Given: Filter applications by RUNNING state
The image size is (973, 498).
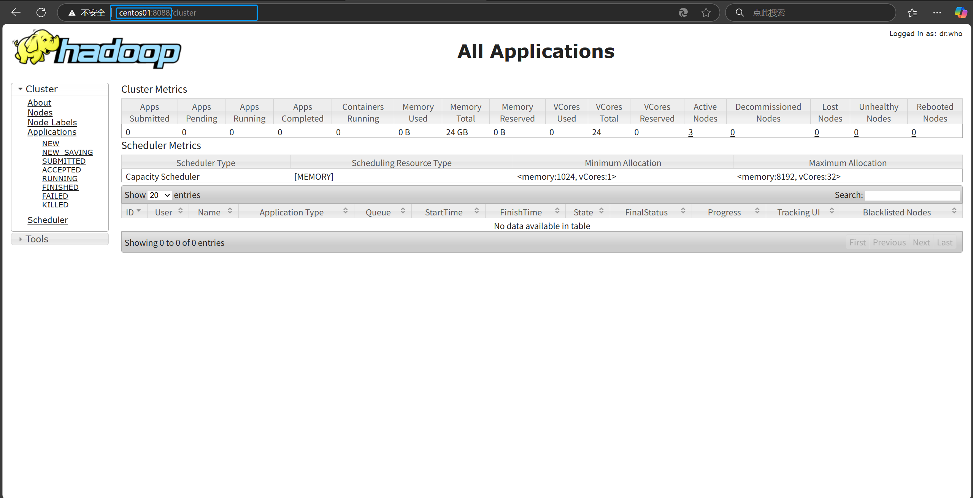Looking at the screenshot, I should (60, 179).
